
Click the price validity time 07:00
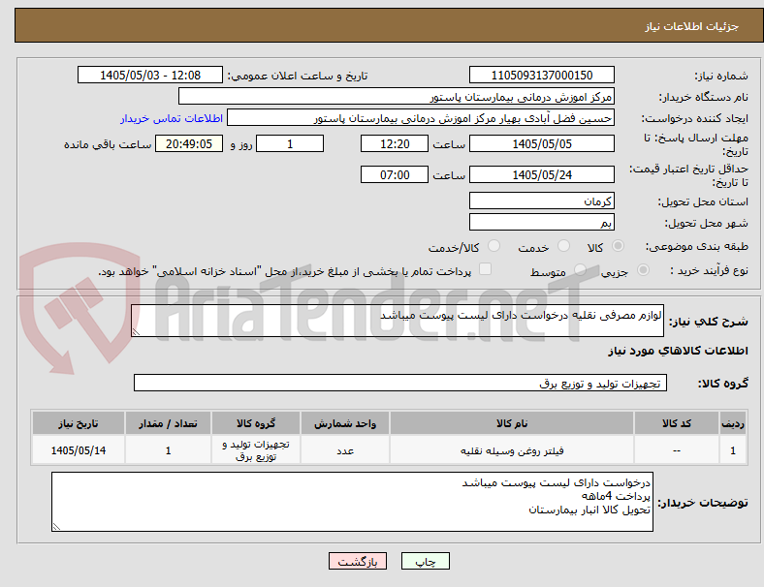[395, 174]
